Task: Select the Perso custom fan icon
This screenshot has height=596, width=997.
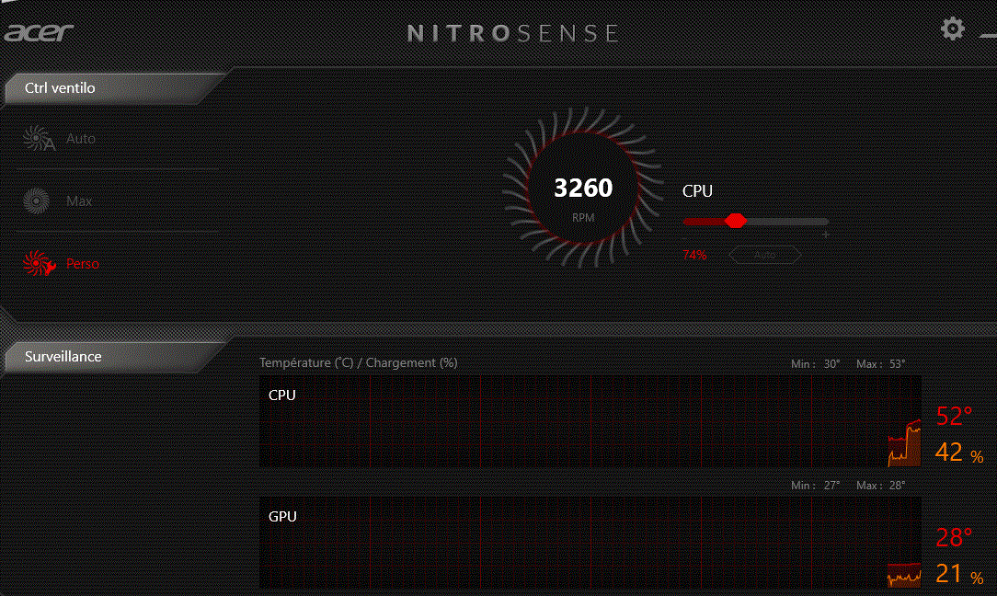Action: pos(39,263)
